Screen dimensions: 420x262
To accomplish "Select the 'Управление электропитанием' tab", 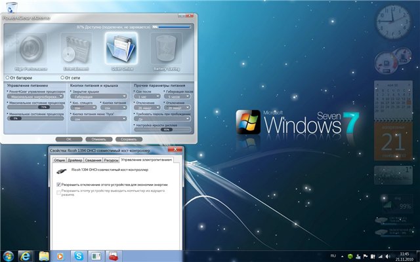I will point(146,160).
